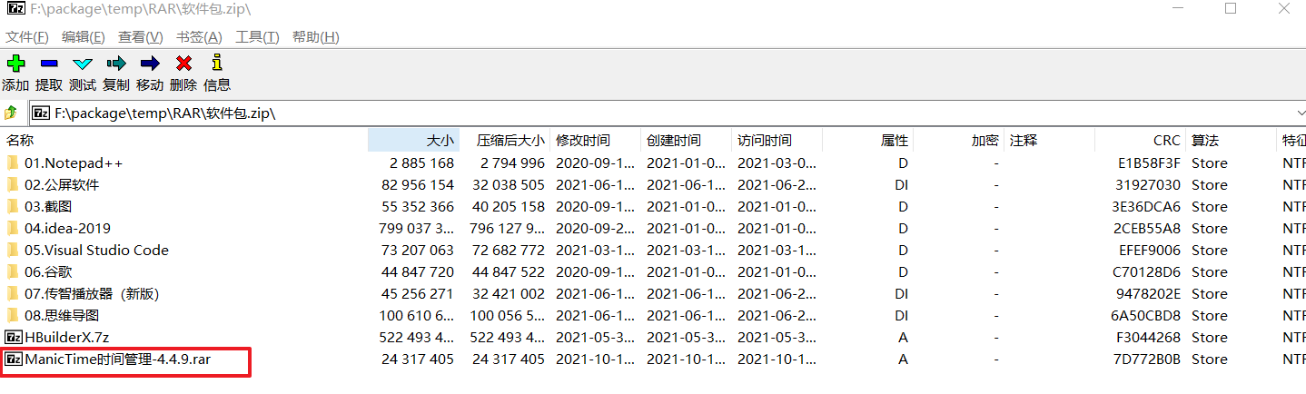The image size is (1306, 394).
Task: Click the 7z icon in the address bar
Action: pyautogui.click(x=41, y=113)
